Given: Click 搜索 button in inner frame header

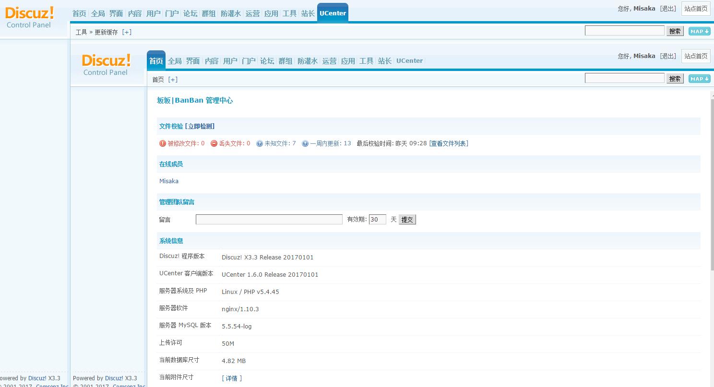Looking at the screenshot, I should tap(675, 79).
